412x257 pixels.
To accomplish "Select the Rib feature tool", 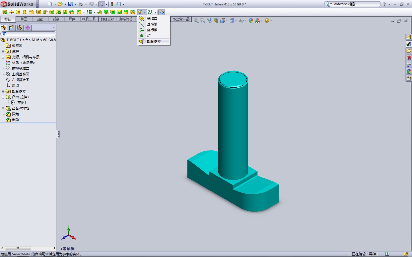I will click(100, 12).
